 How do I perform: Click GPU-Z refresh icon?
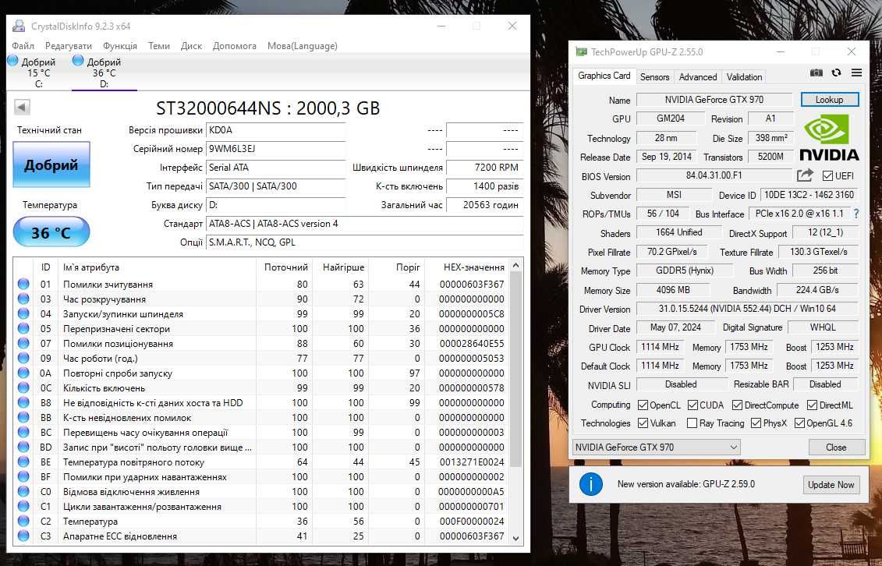[x=837, y=73]
